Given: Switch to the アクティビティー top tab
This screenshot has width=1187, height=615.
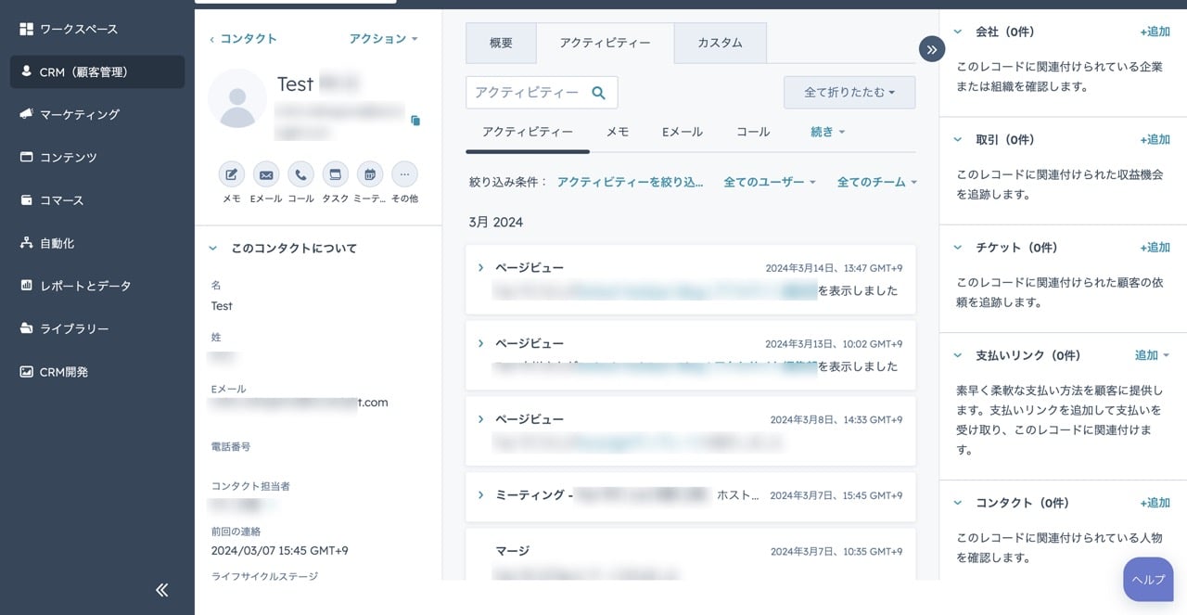Looking at the screenshot, I should (605, 43).
